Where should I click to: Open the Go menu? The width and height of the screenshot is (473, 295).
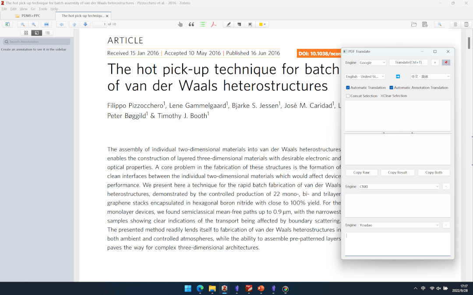click(33, 9)
